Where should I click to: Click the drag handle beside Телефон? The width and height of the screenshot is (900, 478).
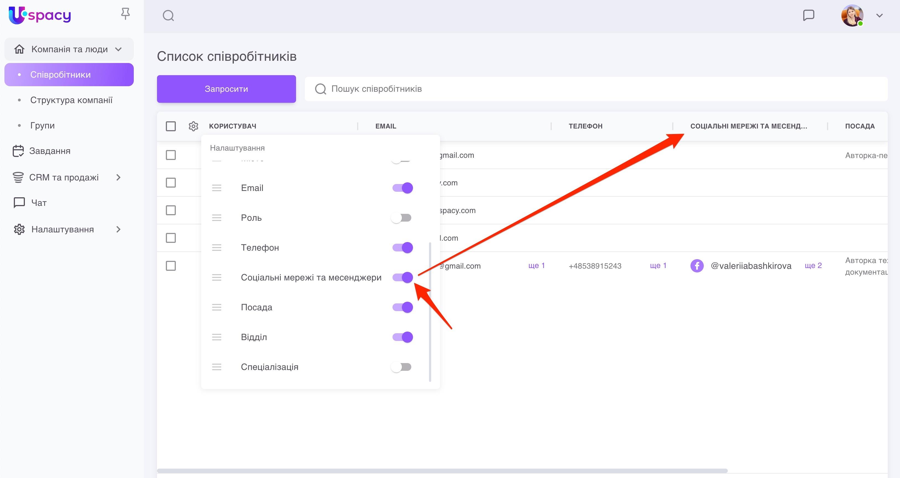pos(217,248)
